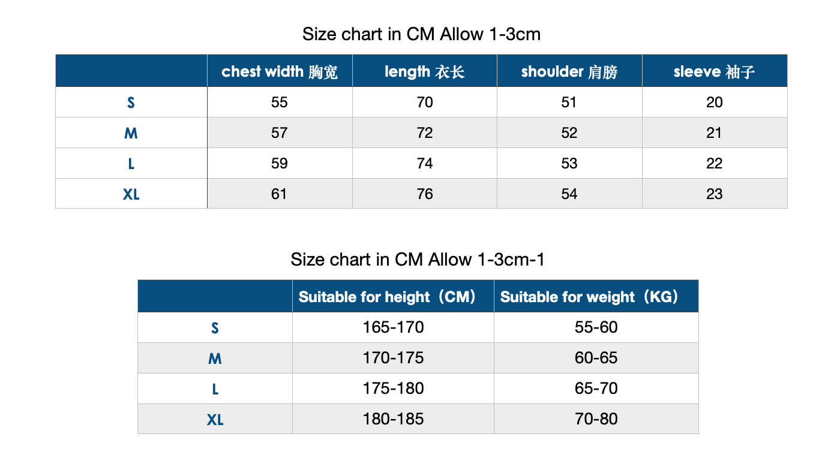
Task: Select the height range 175-180 cell
Action: [393, 388]
